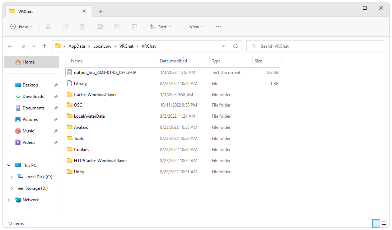Click the 128 KB size cell
The height and width of the screenshot is (230, 392).
pyautogui.click(x=272, y=72)
